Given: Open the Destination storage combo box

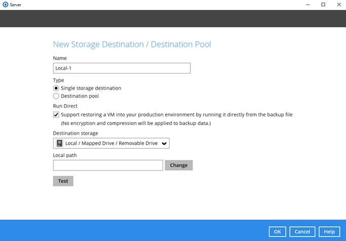Looking at the screenshot, I should (x=111, y=143).
